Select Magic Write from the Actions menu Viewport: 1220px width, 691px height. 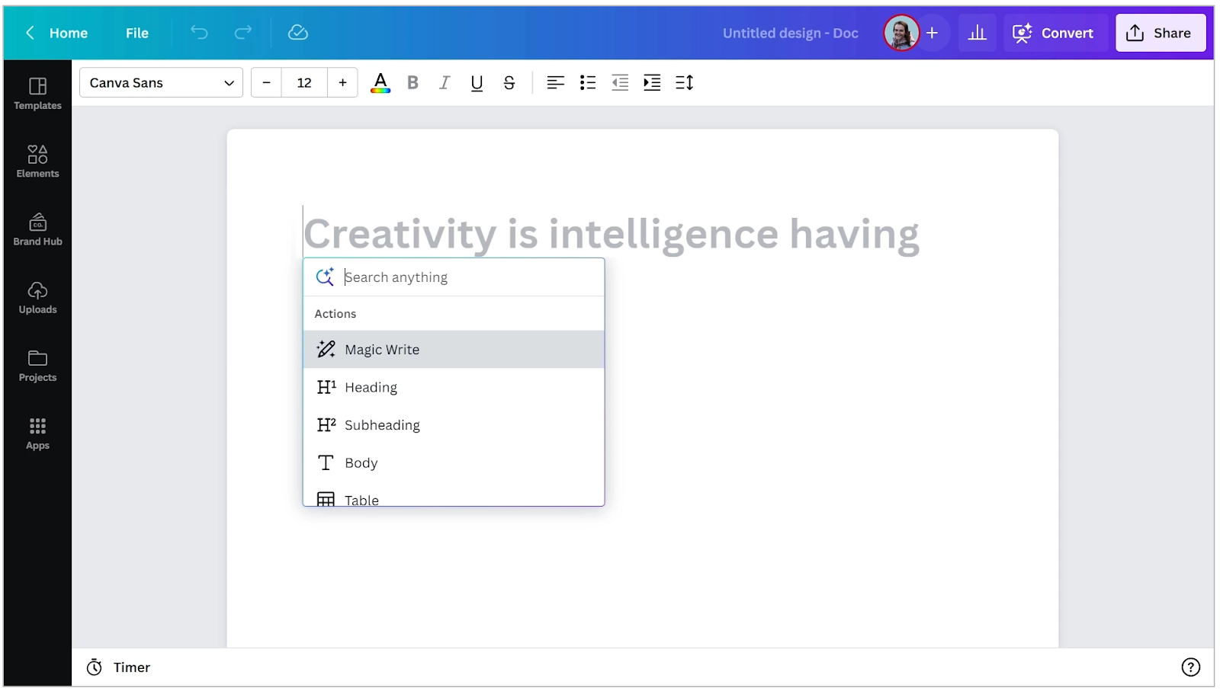381,349
